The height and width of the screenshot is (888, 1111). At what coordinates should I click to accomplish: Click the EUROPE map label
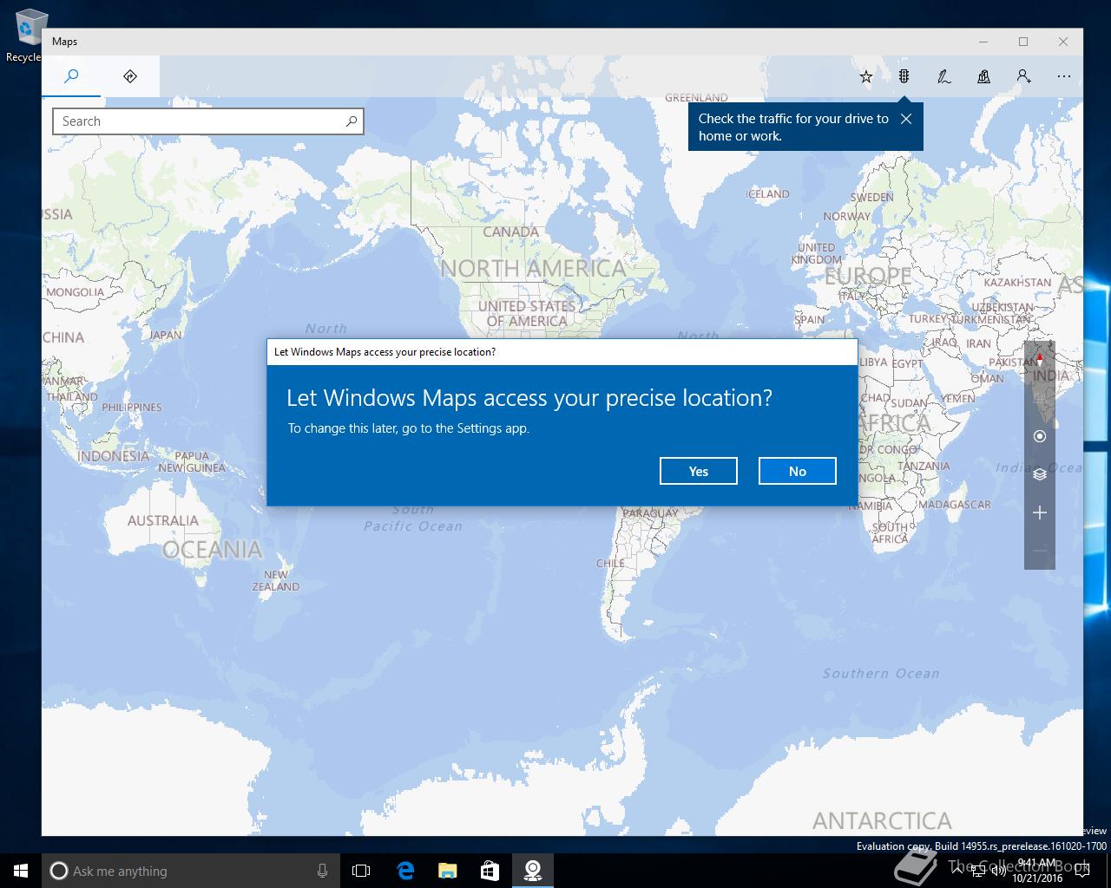[868, 276]
